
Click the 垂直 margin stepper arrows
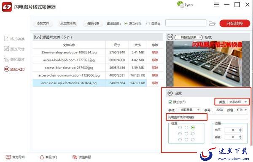tap(240, 137)
